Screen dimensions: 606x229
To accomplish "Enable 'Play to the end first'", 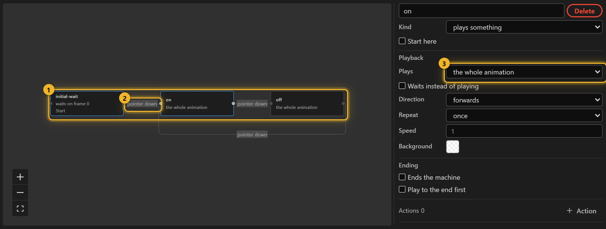I will tap(402, 190).
